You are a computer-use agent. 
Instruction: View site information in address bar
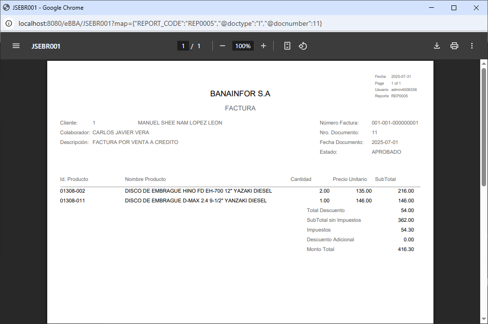click(9, 23)
